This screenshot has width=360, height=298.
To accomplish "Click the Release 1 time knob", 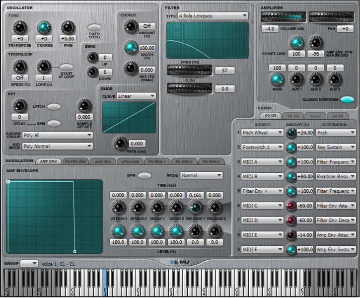I will pos(195,207).
